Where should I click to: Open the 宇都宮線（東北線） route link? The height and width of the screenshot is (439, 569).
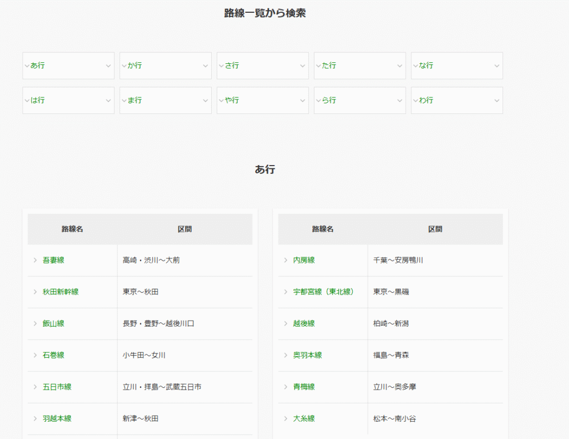323,292
